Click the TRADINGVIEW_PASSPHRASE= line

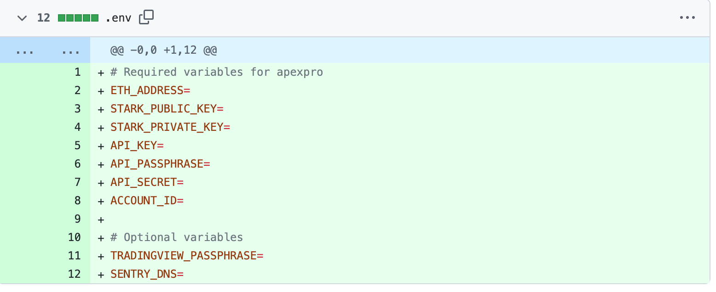(187, 256)
